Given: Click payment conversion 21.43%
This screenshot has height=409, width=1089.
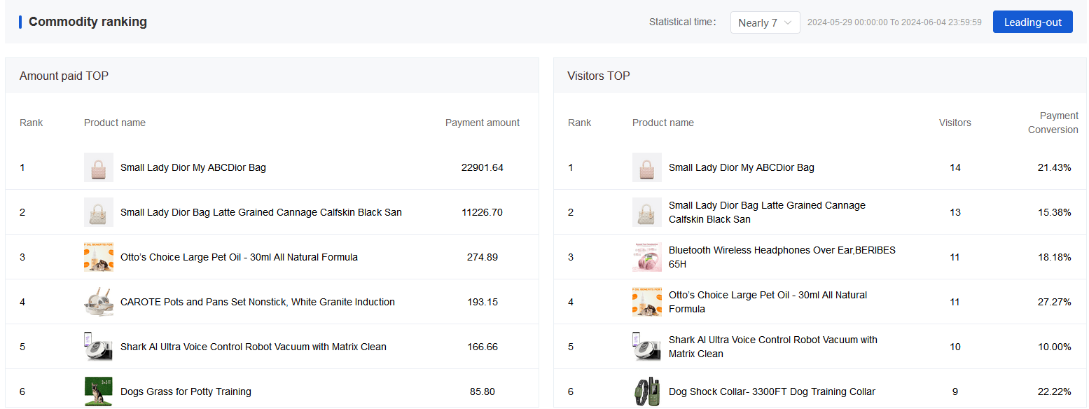Looking at the screenshot, I should 1054,167.
